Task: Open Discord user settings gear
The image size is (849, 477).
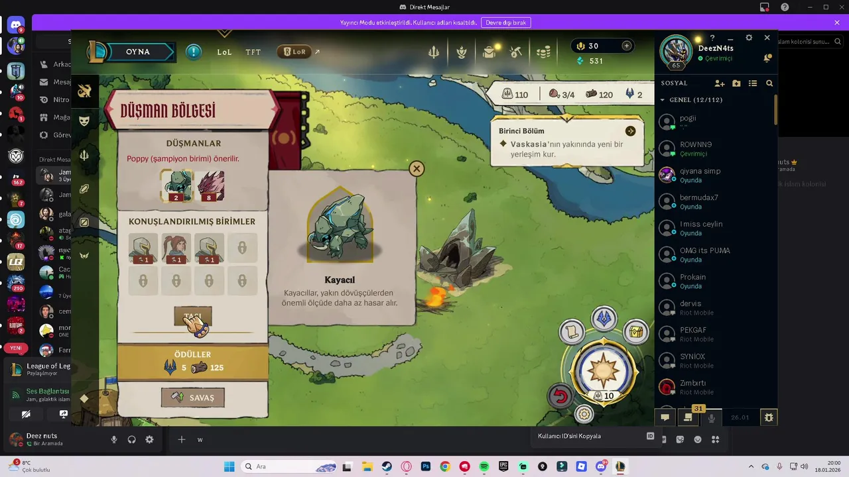Action: (x=149, y=439)
